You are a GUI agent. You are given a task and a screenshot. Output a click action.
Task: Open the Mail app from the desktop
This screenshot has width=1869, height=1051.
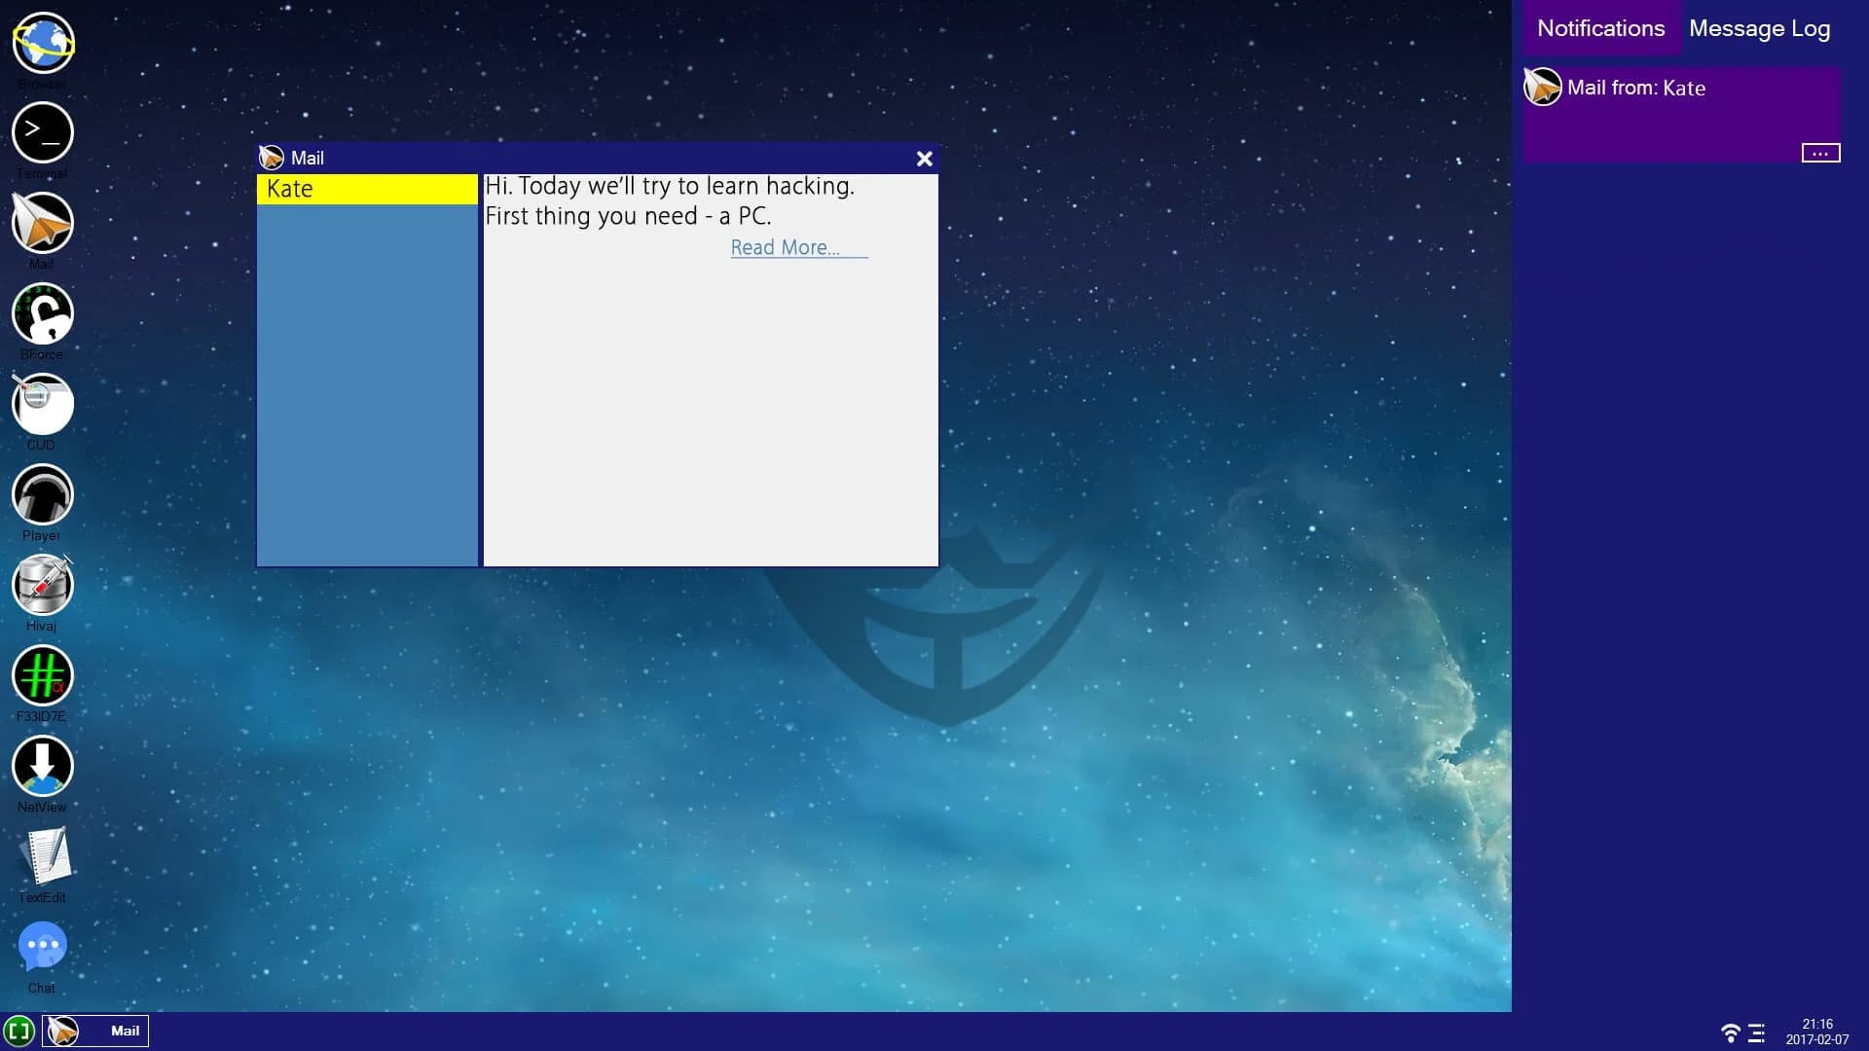click(40, 223)
